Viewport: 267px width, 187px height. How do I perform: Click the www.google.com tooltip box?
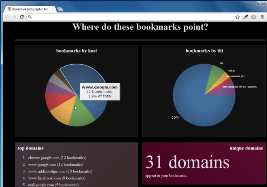point(100,92)
